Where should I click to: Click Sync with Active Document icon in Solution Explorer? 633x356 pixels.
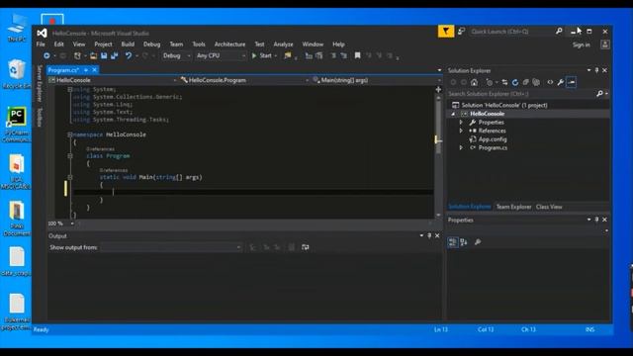[504, 82]
